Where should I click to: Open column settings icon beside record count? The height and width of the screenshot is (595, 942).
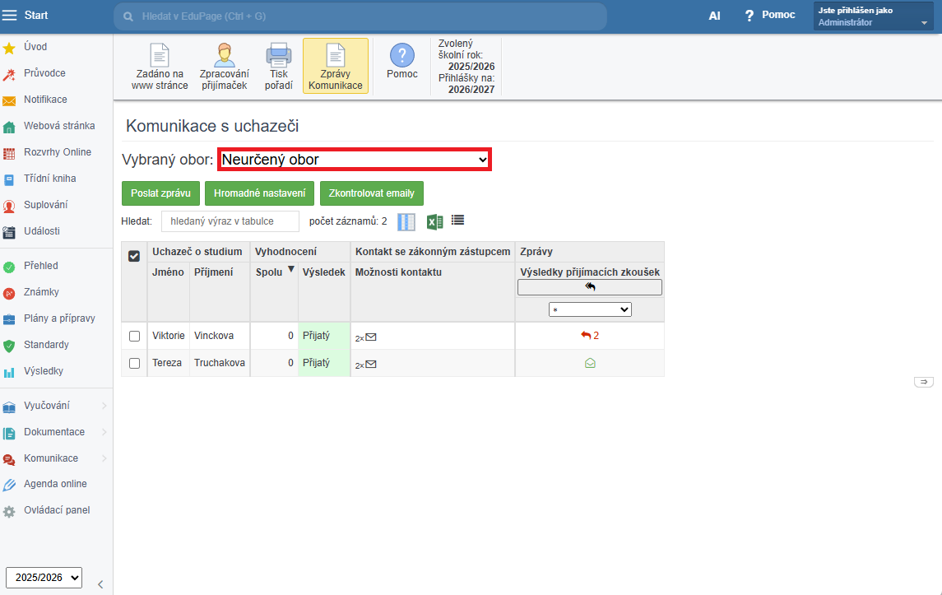tap(406, 221)
